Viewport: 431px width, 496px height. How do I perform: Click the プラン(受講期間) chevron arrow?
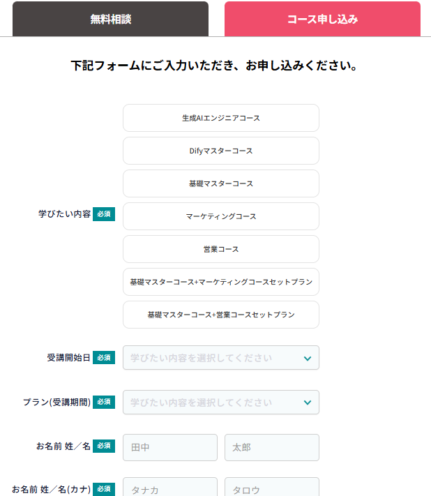point(308,403)
